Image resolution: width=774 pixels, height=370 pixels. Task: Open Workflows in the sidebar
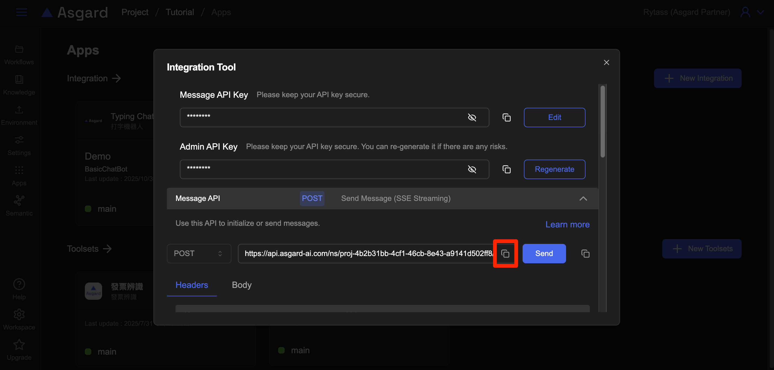click(19, 55)
